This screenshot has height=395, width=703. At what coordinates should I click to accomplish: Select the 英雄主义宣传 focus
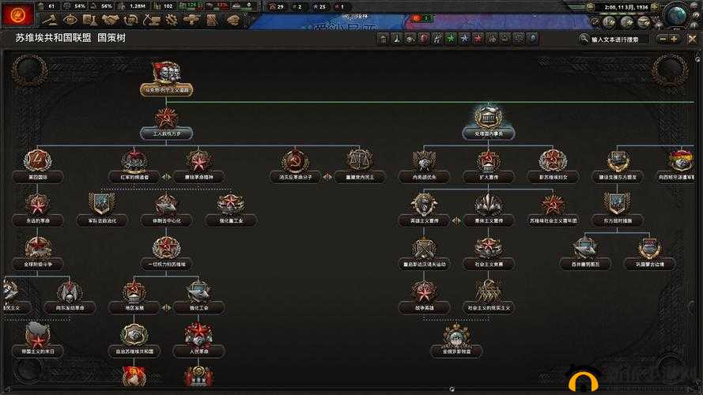tap(424, 209)
